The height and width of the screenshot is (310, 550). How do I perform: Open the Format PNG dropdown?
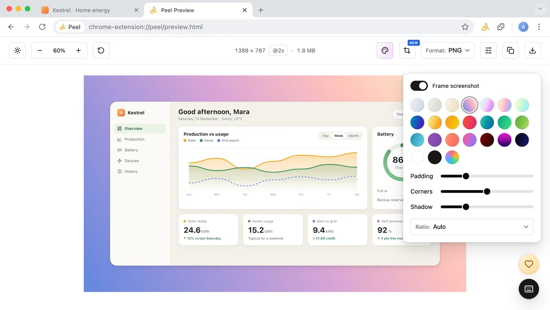pyautogui.click(x=447, y=50)
